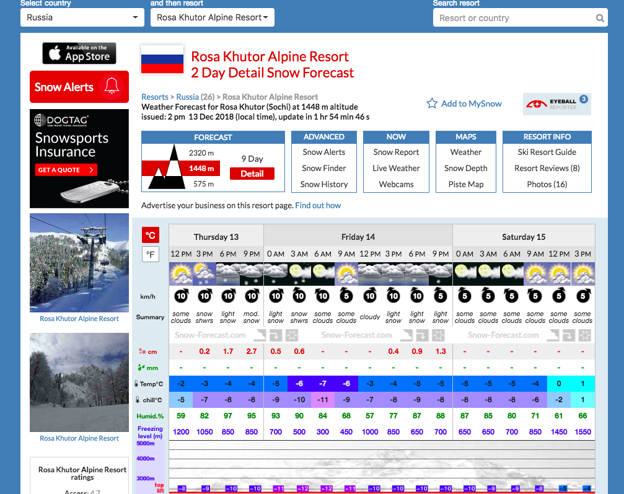Viewport: 624px width, 494px height.
Task: Open the Eyeball Reporter badge
Action: [556, 104]
